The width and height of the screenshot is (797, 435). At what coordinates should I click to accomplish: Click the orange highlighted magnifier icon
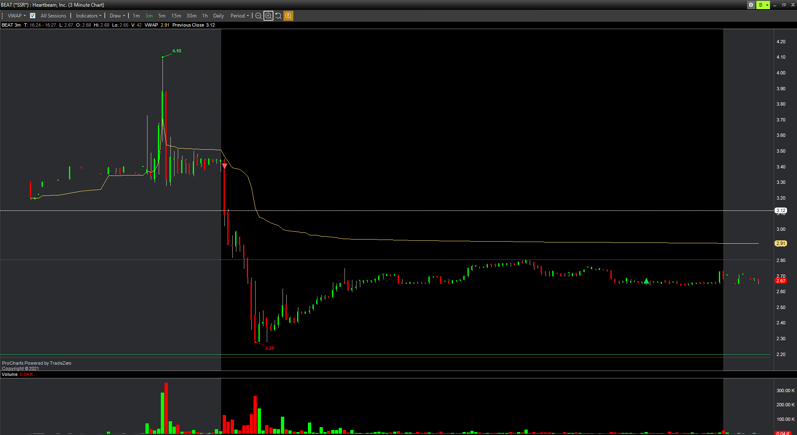288,16
